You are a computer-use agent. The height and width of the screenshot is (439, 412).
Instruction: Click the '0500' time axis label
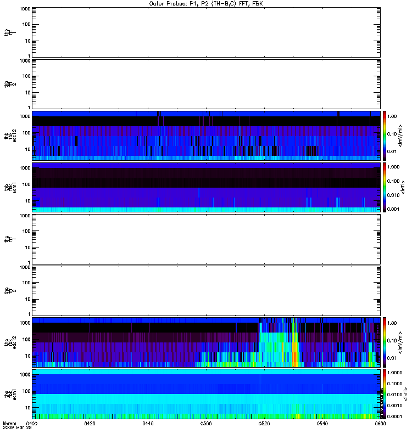click(x=206, y=424)
